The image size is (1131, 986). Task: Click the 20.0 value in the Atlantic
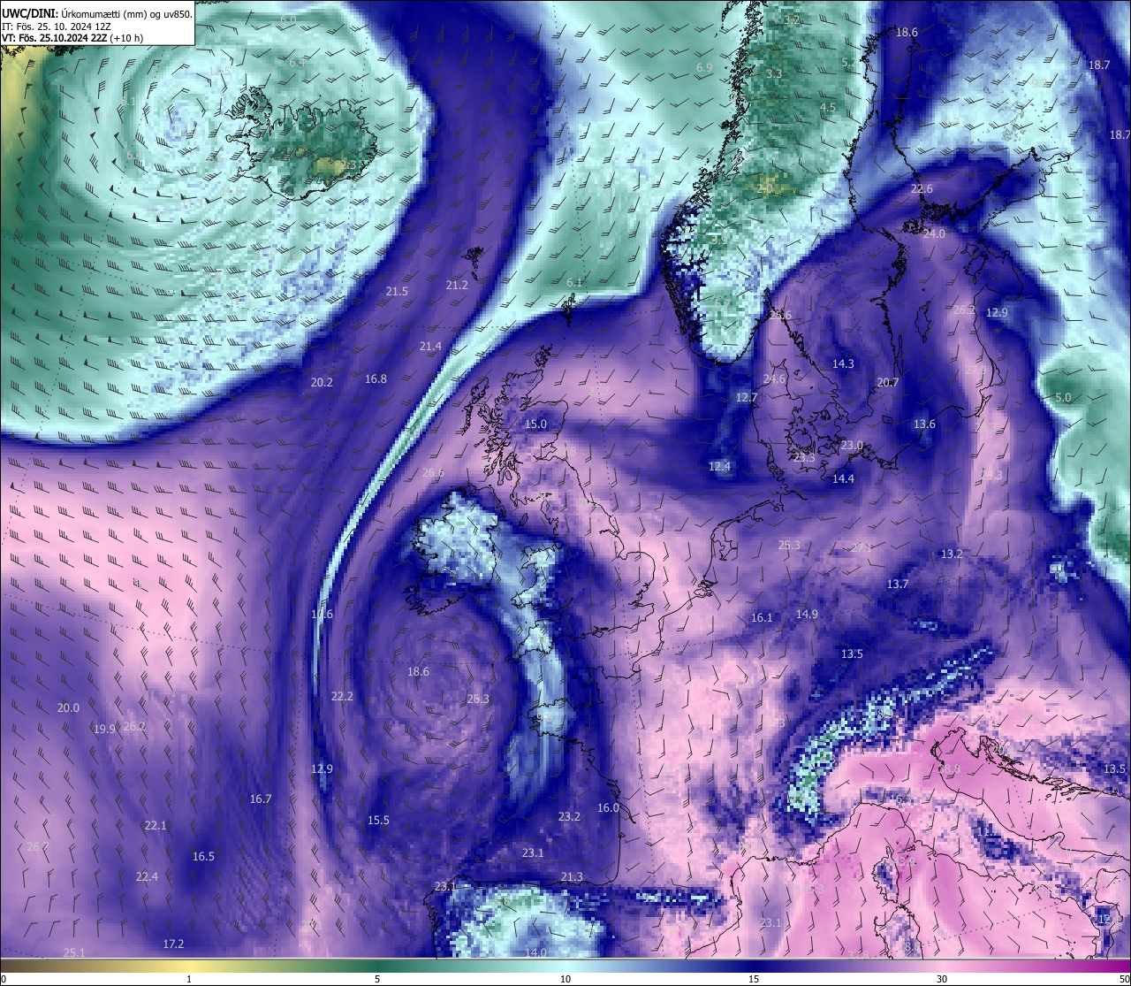tap(68, 708)
